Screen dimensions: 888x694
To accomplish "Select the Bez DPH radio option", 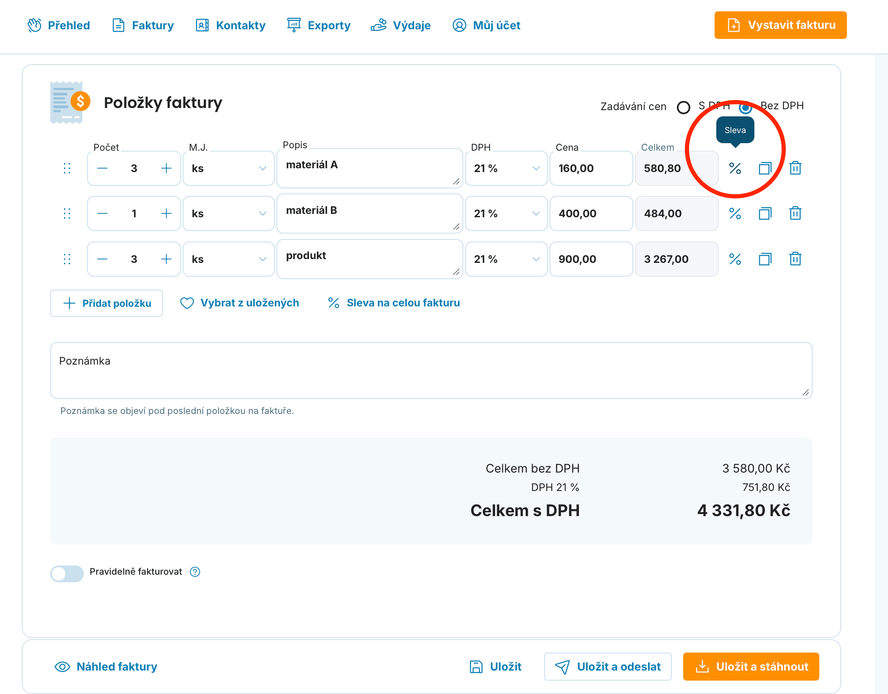I will point(746,107).
